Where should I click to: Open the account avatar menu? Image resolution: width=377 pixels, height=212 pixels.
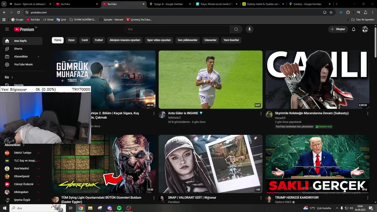pyautogui.click(x=365, y=29)
